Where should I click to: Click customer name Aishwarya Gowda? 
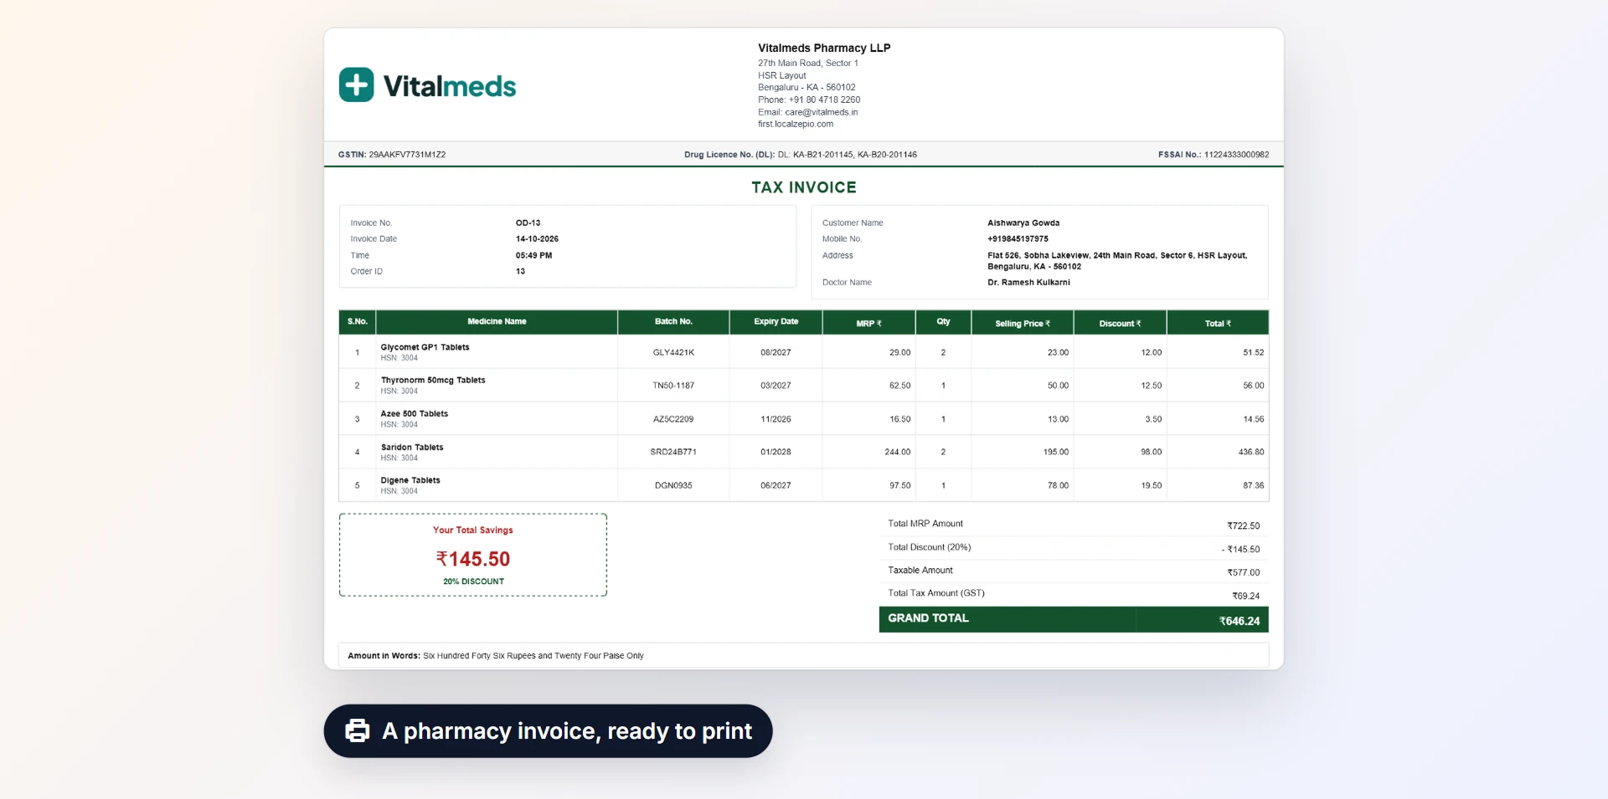click(x=1023, y=223)
